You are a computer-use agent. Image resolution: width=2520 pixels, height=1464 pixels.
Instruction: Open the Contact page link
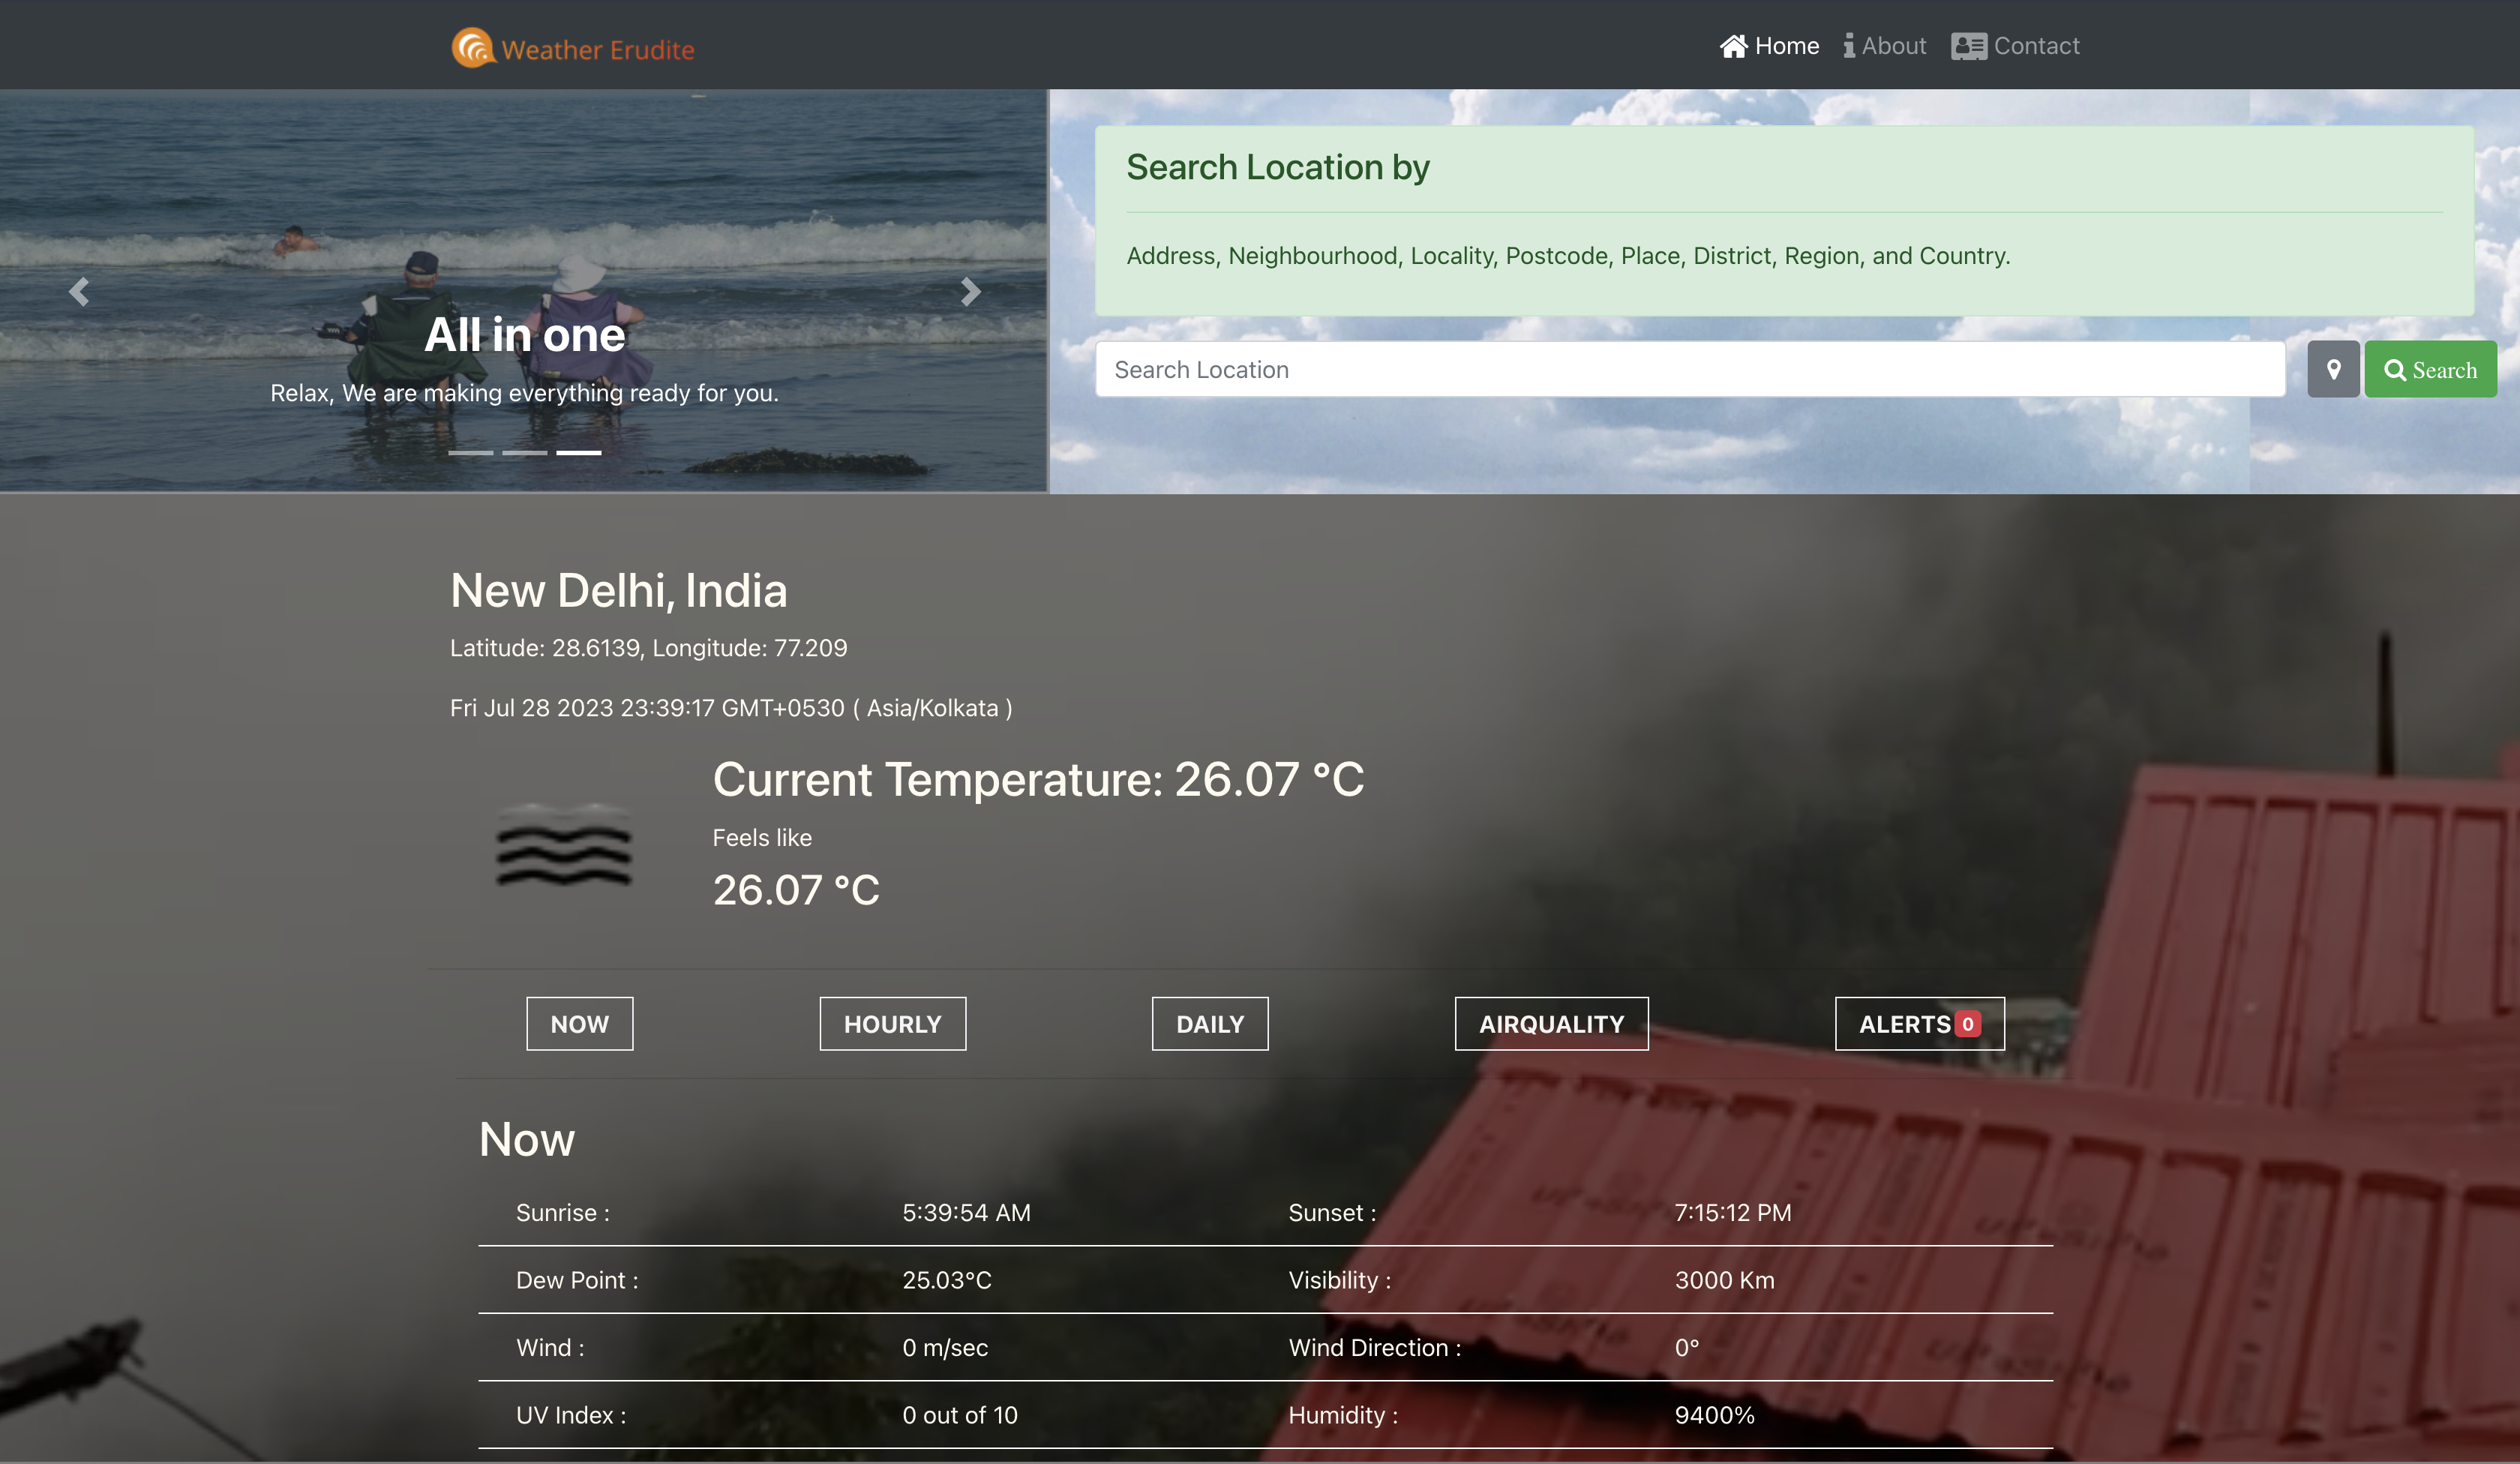coord(2015,46)
